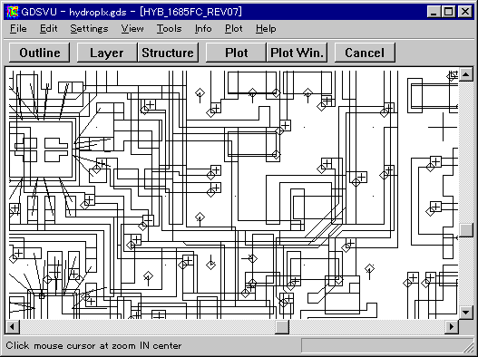Image resolution: width=478 pixels, height=357 pixels.
Task: Open the View menu
Action: pyautogui.click(x=132, y=29)
